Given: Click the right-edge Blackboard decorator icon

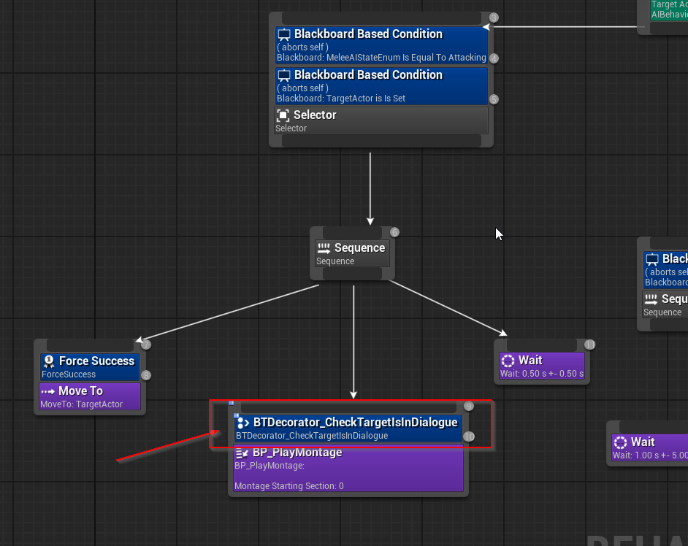Looking at the screenshot, I should click(x=652, y=259).
